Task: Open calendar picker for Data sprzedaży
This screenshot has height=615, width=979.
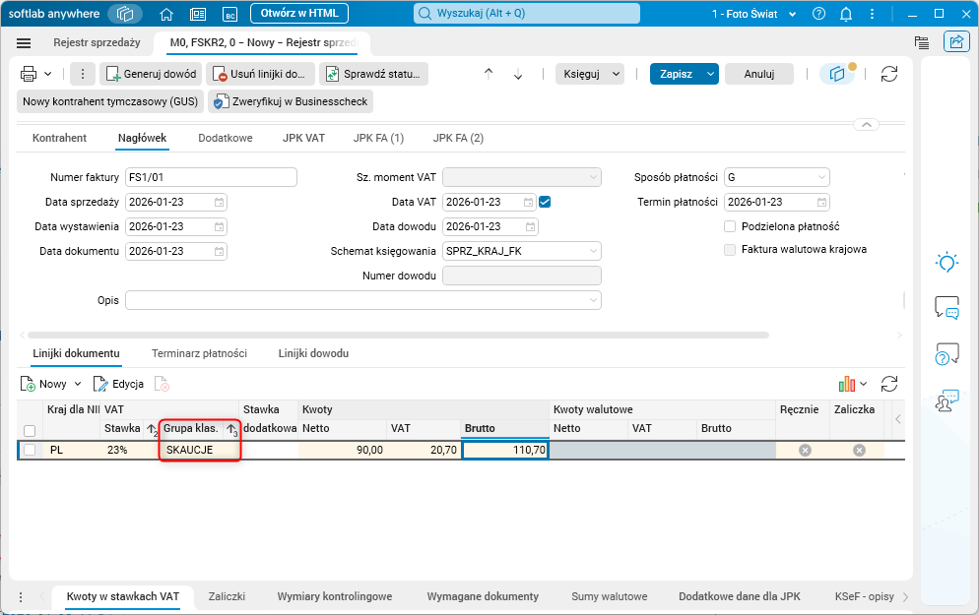Action: [220, 202]
